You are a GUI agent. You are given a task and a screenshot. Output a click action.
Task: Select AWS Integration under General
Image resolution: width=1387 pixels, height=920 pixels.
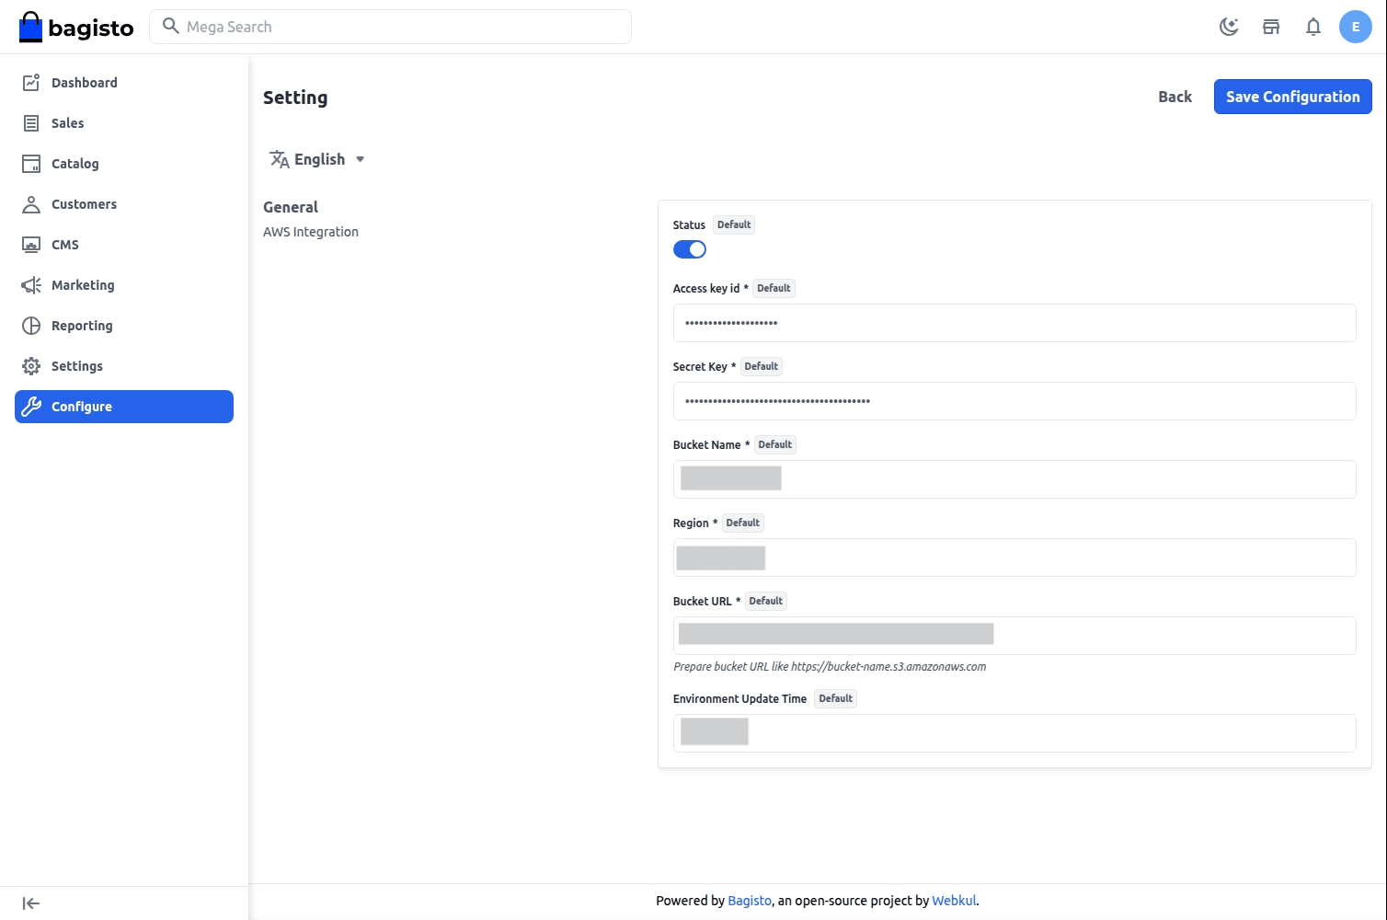coord(311,231)
